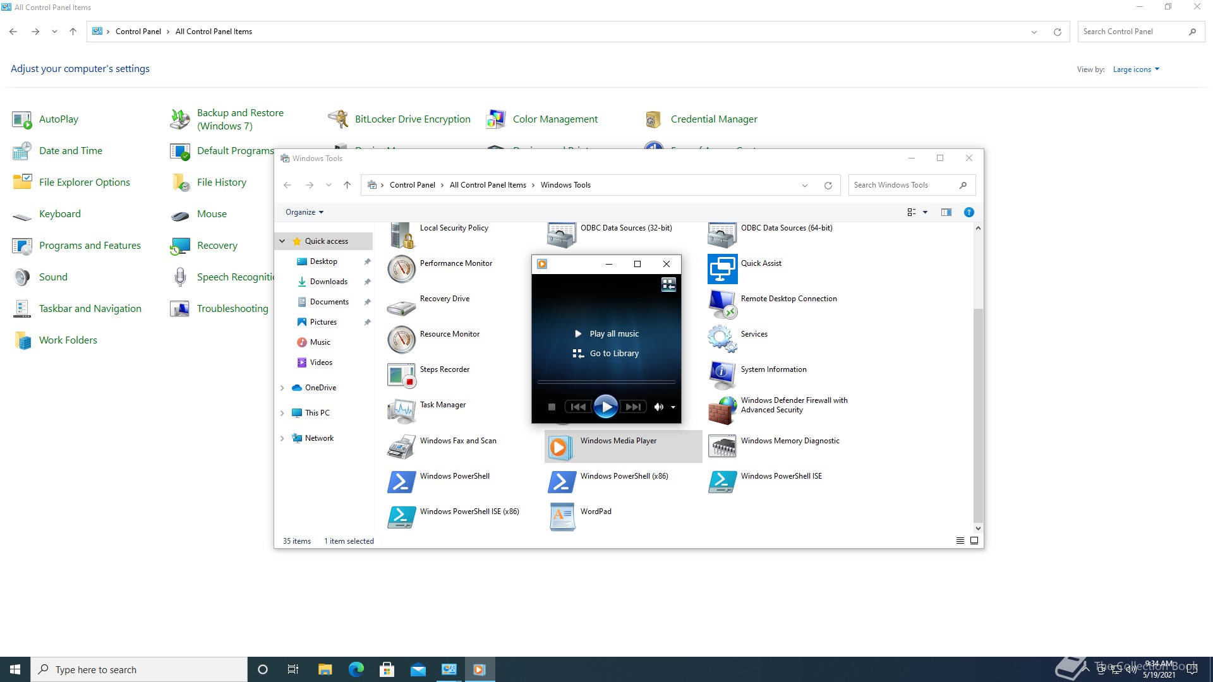
Task: Collapse Quick access tree node
Action: click(x=282, y=241)
